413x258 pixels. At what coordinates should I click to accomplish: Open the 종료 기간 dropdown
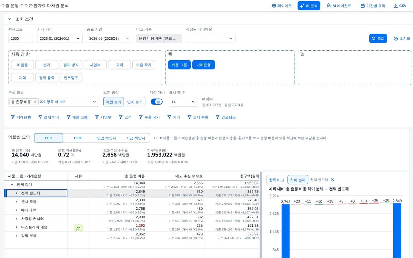click(109, 38)
